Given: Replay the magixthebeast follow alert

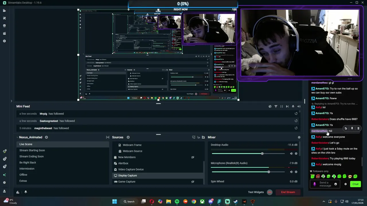Looking at the screenshot, I should 296,128.
